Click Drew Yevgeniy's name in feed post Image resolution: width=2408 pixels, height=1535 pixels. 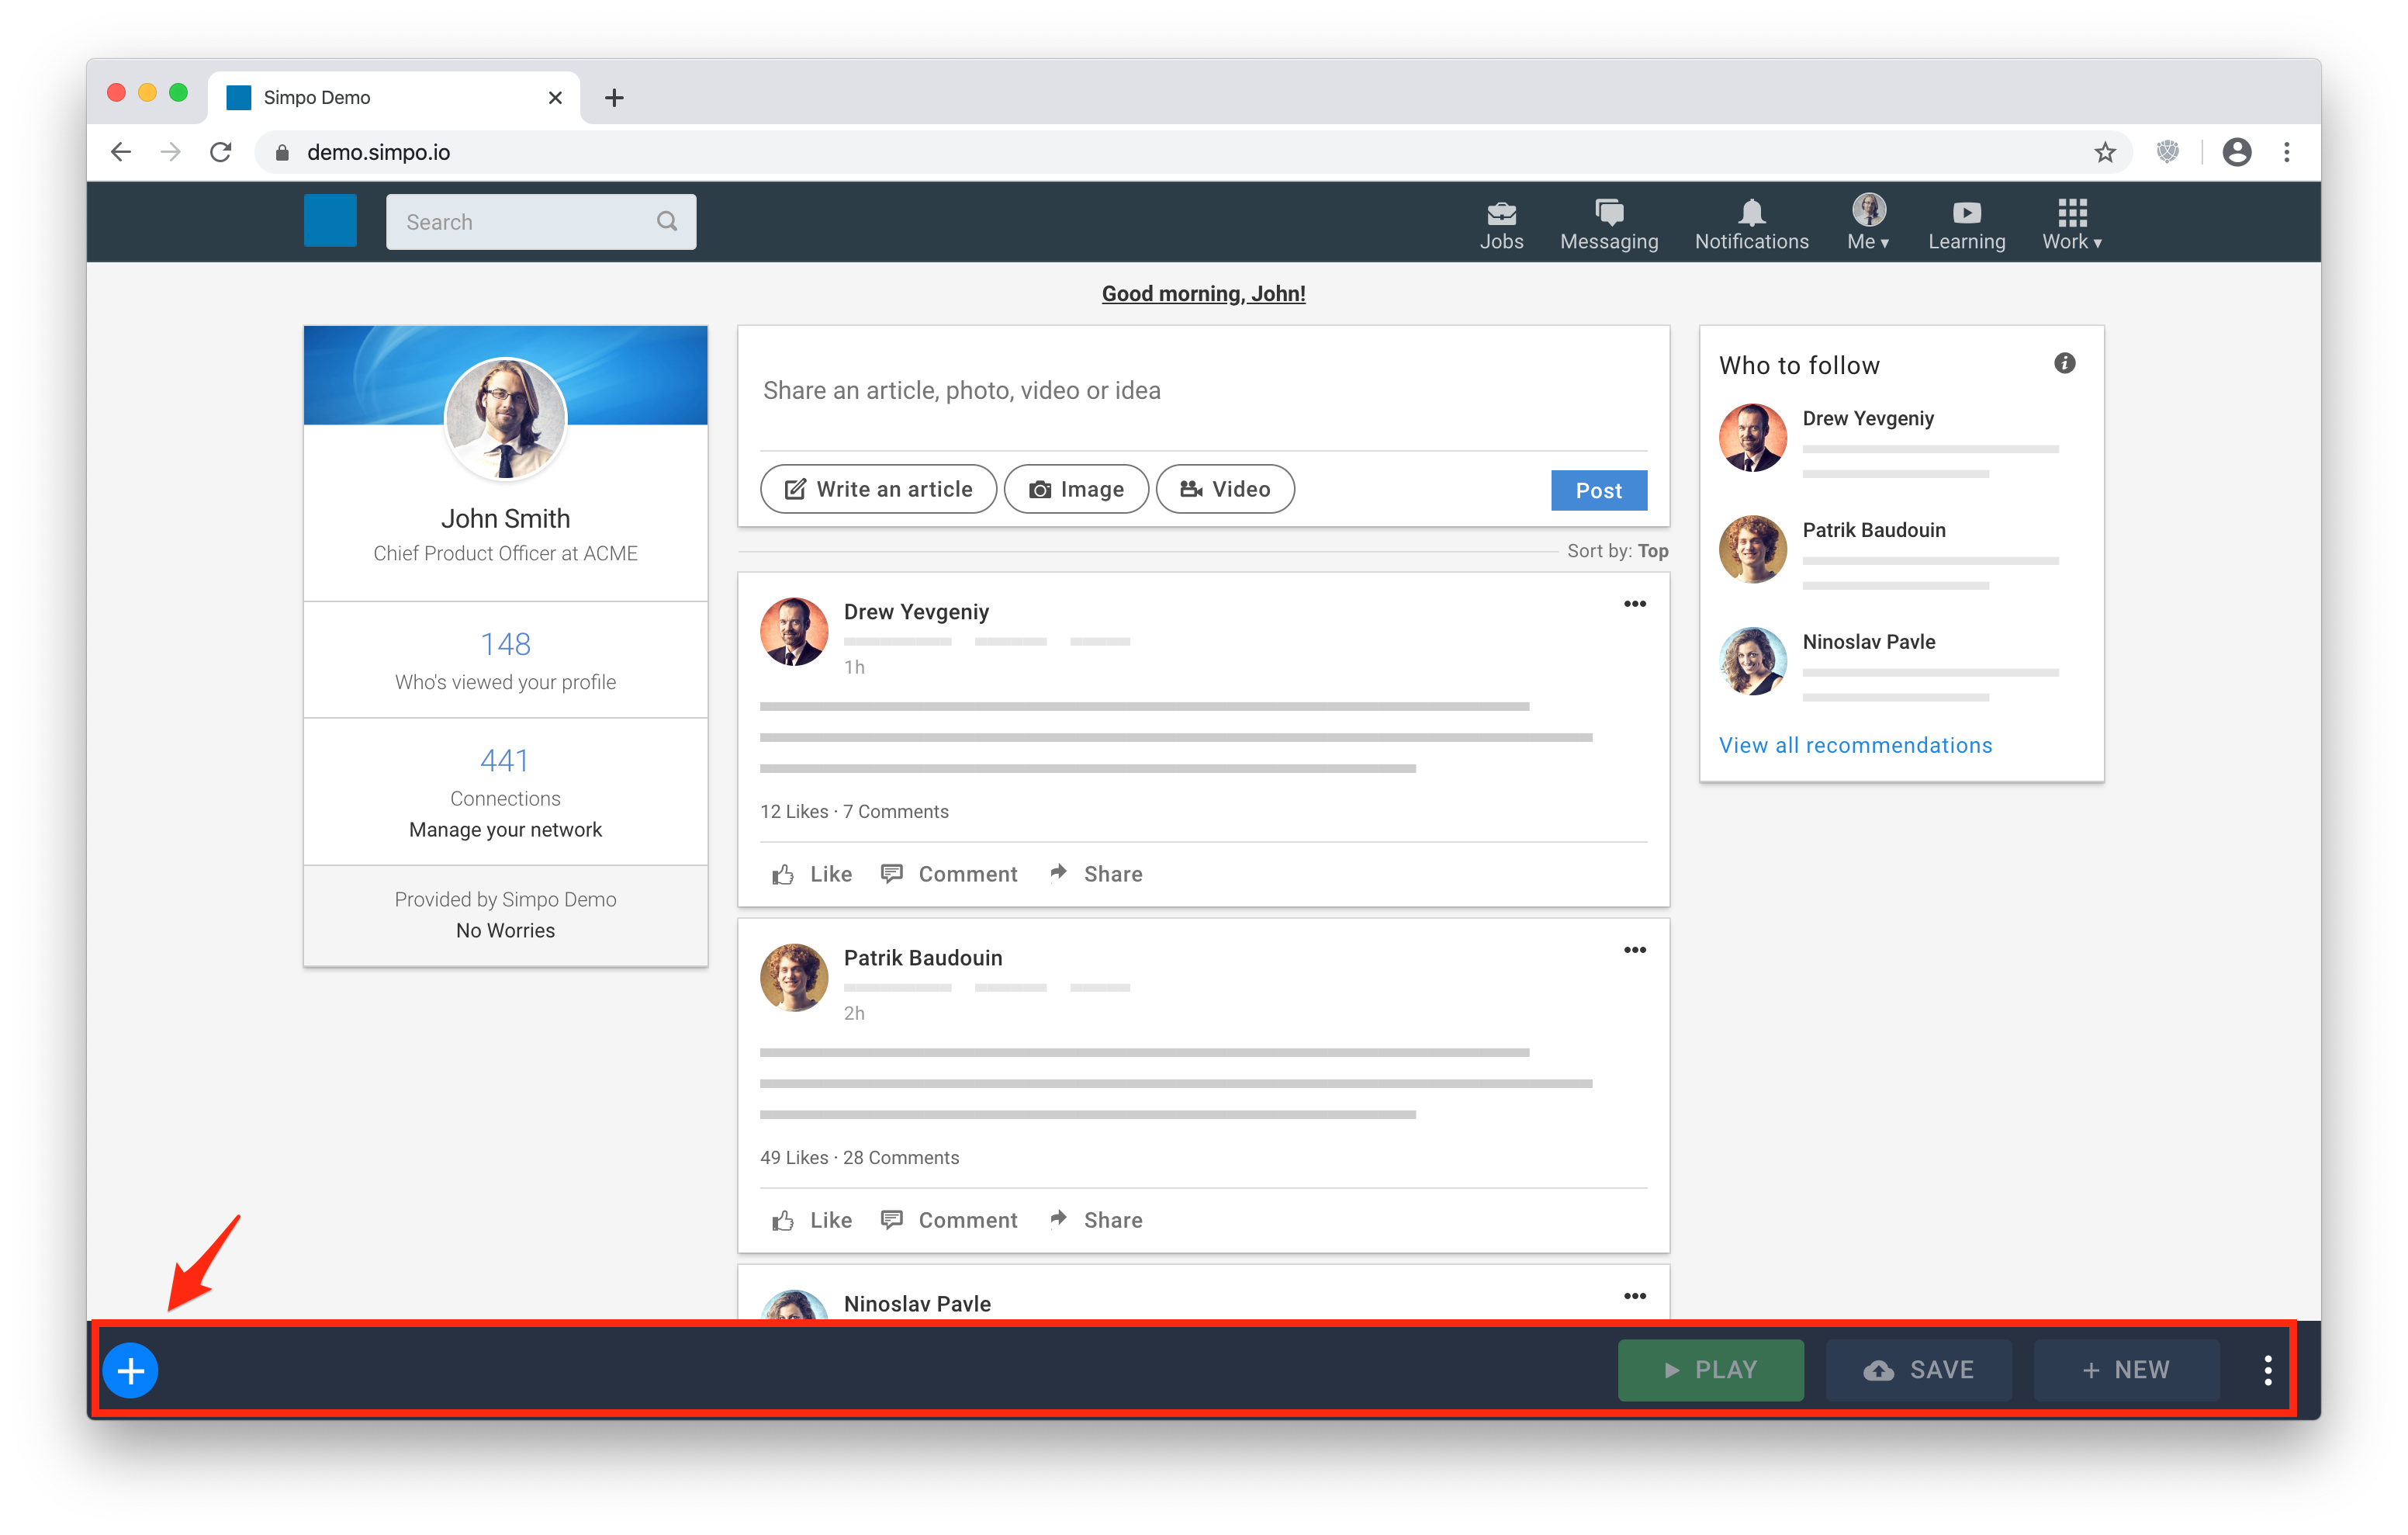pyautogui.click(x=916, y=612)
